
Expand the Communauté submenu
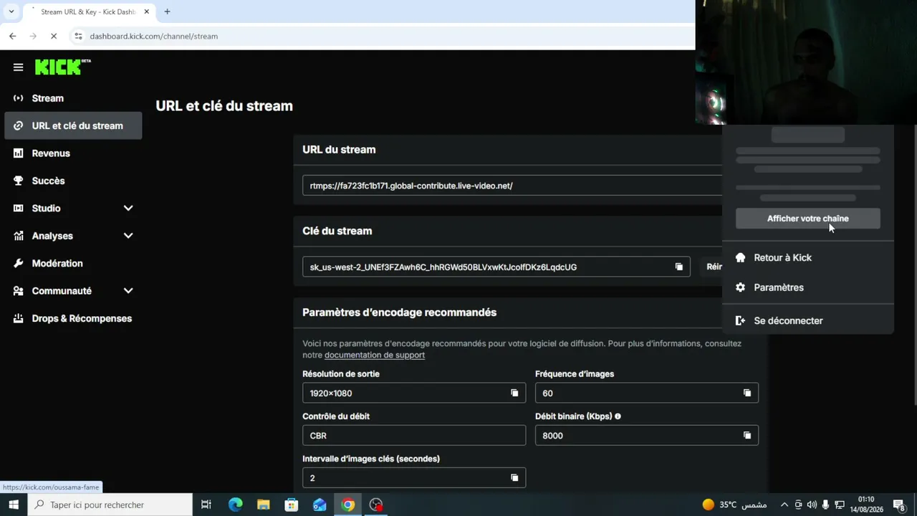(128, 291)
